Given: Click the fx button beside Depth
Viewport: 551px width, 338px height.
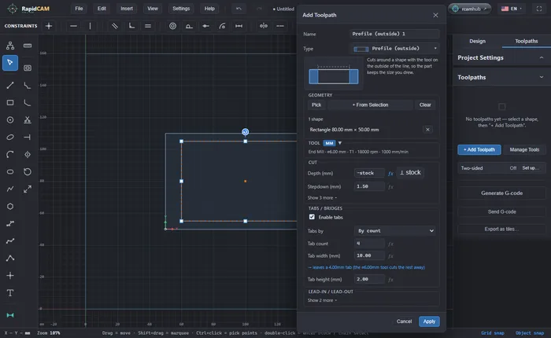Looking at the screenshot, I should (390, 174).
